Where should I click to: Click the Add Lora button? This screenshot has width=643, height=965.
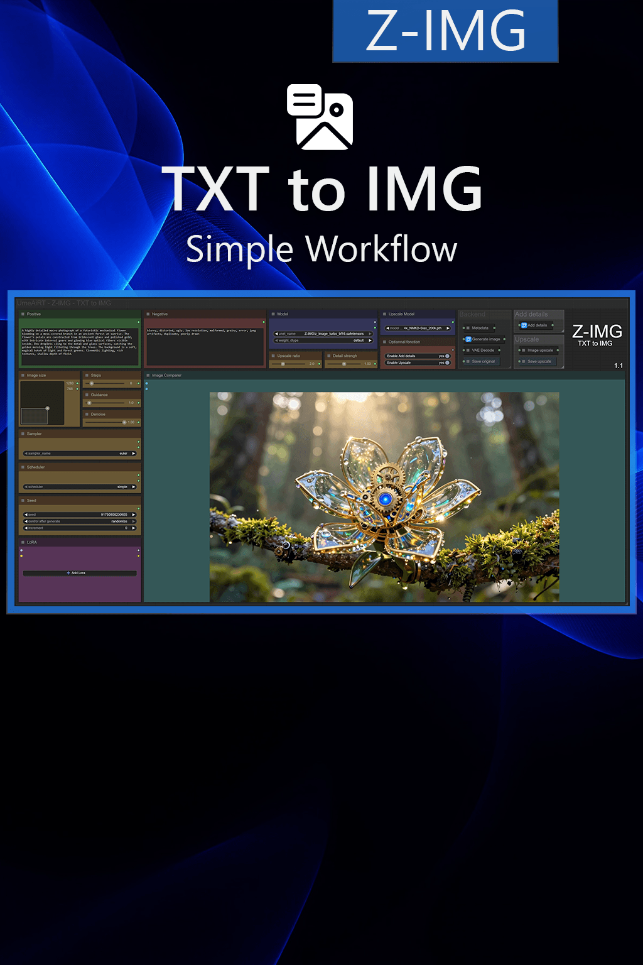click(x=80, y=573)
